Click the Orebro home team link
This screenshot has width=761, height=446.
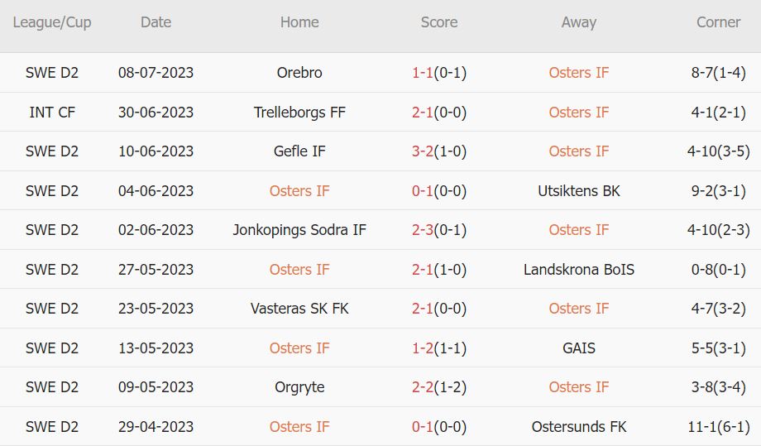tap(299, 73)
